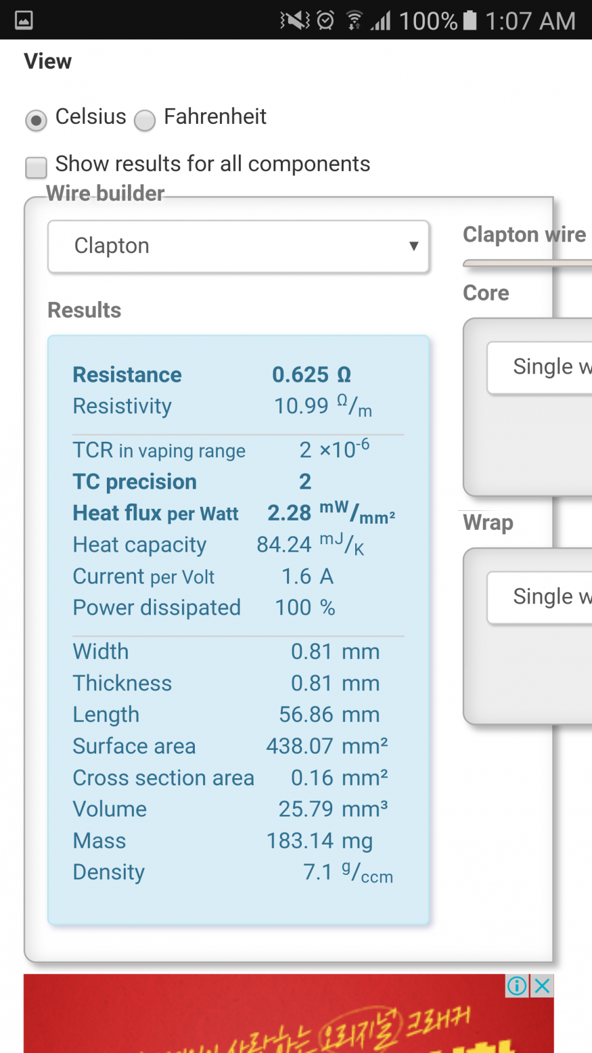Open the Clapton wire type dropdown

(x=238, y=246)
